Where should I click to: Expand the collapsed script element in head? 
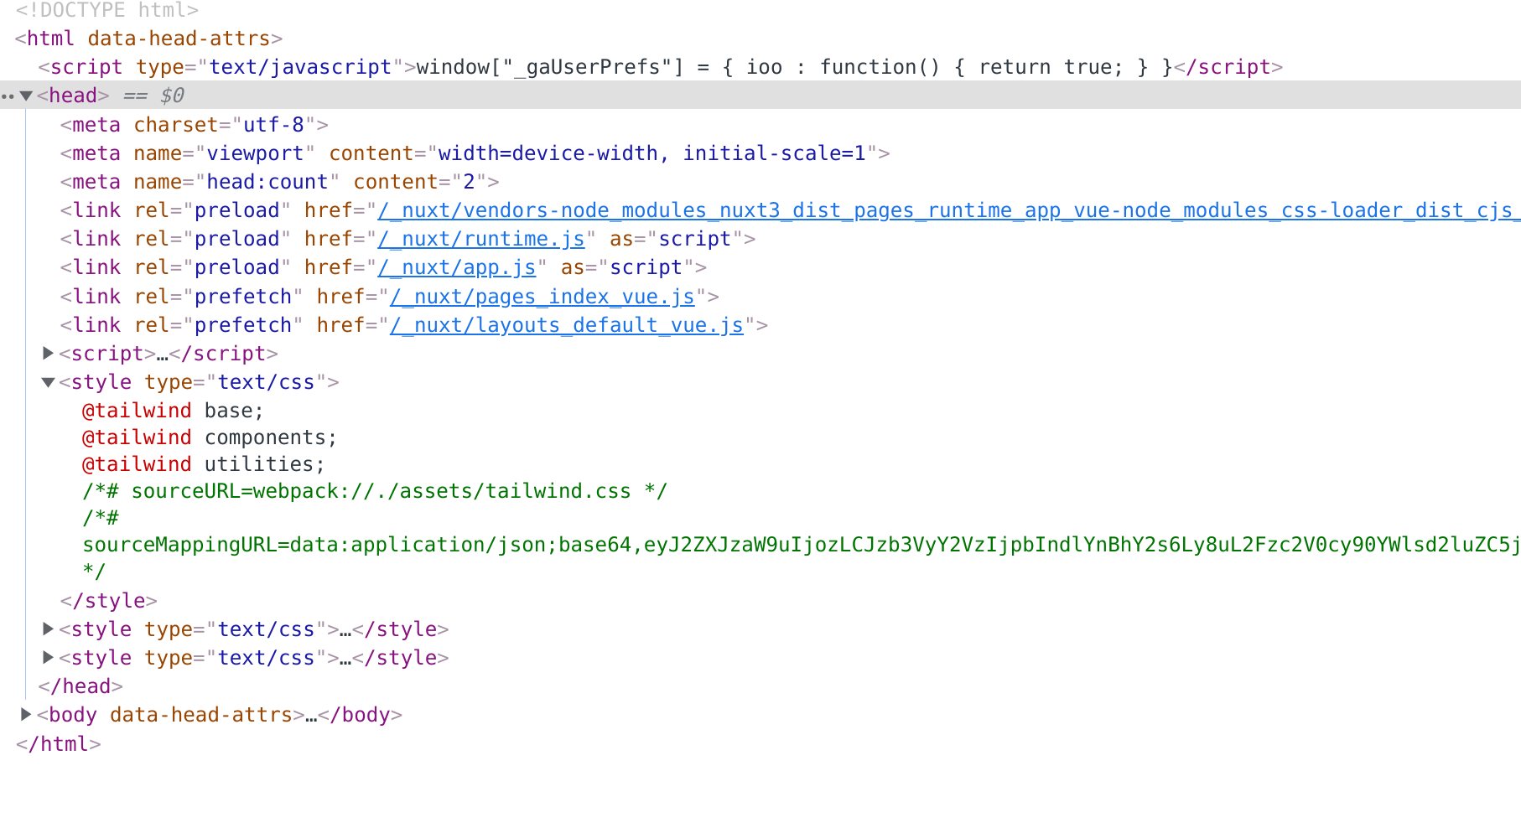(x=49, y=354)
